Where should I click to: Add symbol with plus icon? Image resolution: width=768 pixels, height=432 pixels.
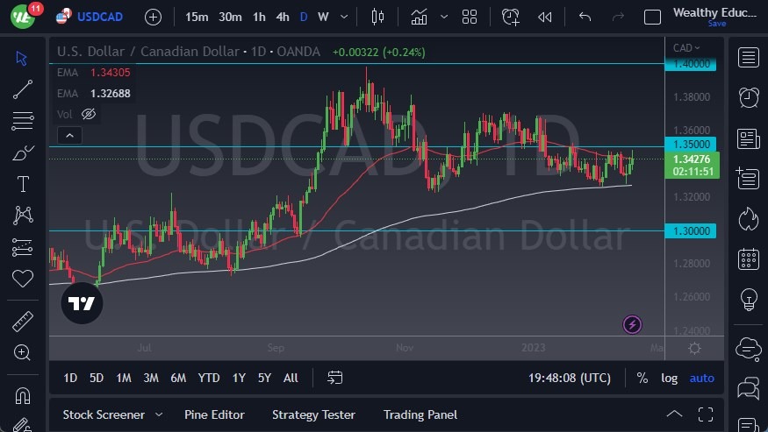[x=153, y=17]
